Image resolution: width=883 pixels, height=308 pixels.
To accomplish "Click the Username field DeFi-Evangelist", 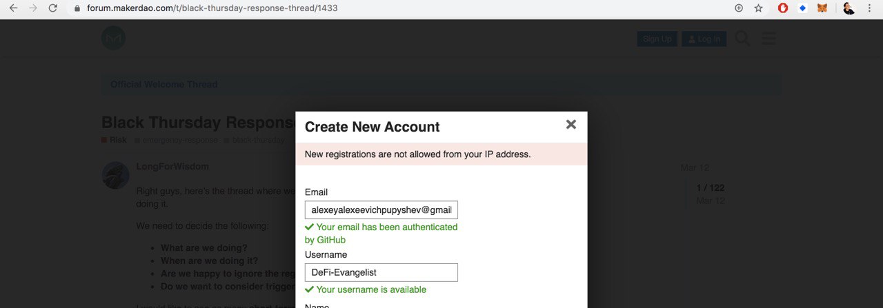I will coord(381,272).
